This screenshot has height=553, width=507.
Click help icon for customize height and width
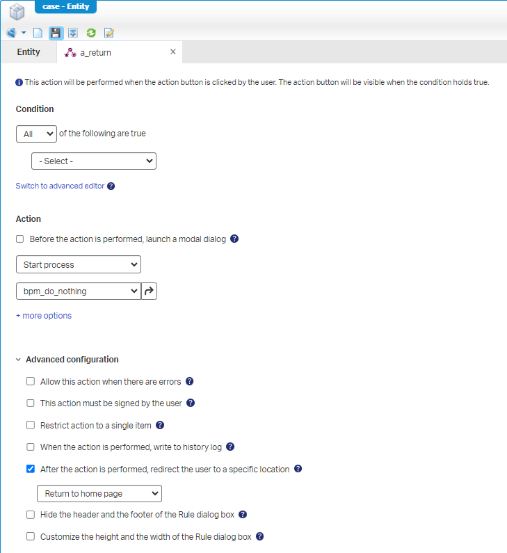260,536
